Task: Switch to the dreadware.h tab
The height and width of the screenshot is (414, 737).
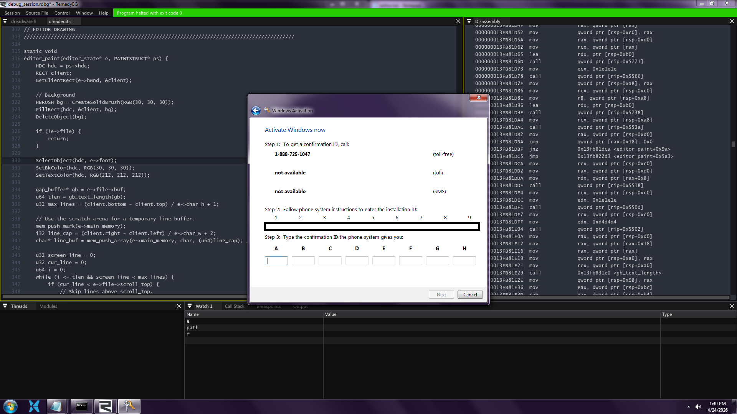Action: pos(23,21)
